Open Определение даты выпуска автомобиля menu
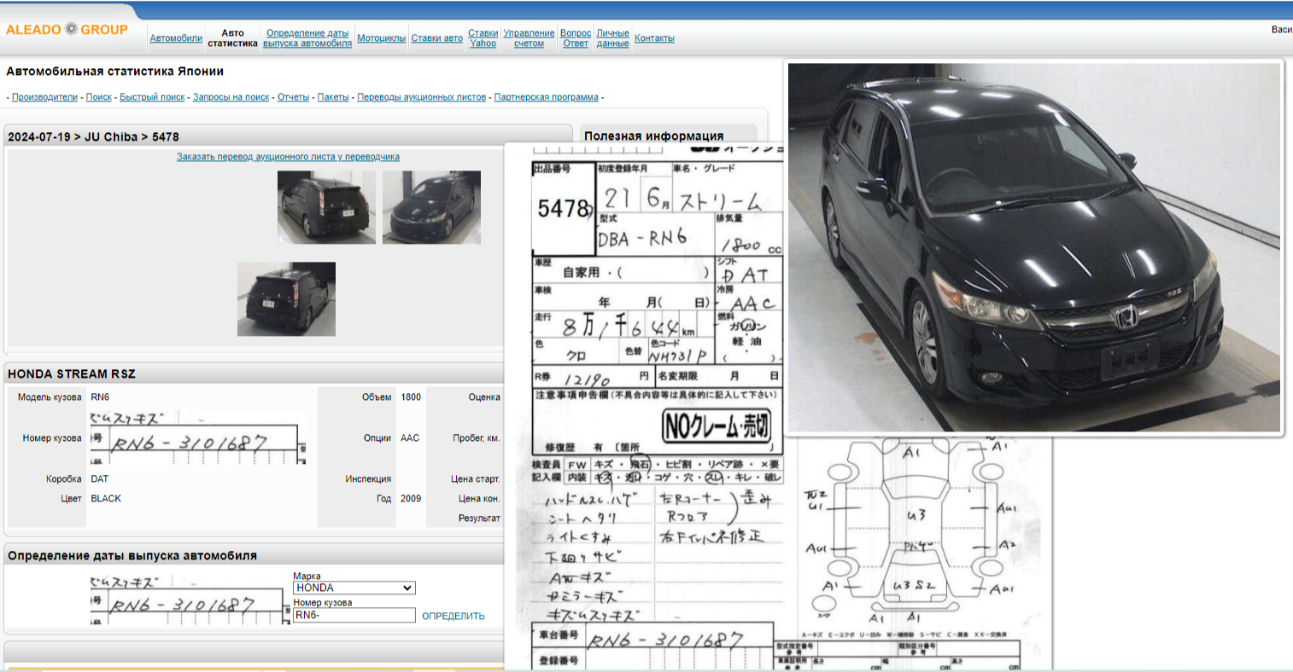The image size is (1293, 672). point(307,38)
